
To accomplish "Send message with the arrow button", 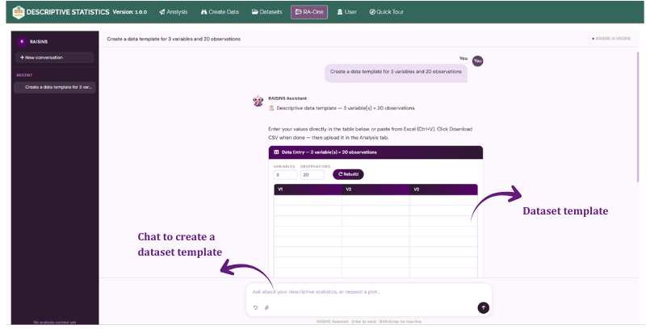I will (x=483, y=307).
